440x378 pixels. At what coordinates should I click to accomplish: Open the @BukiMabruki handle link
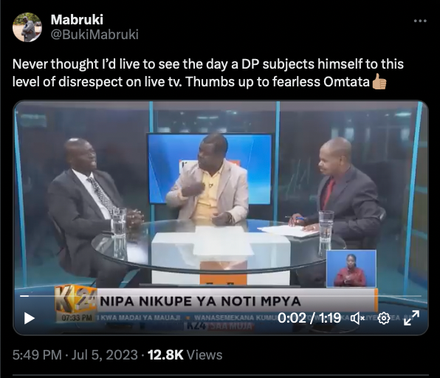pyautogui.click(x=94, y=35)
